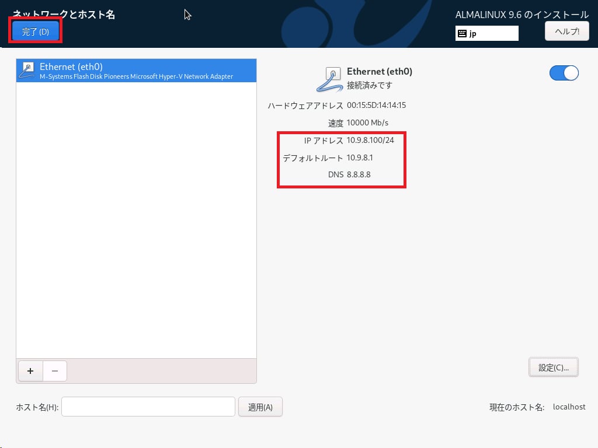
Task: Focus the ホスト名(H) hostname text field
Action: coord(148,407)
